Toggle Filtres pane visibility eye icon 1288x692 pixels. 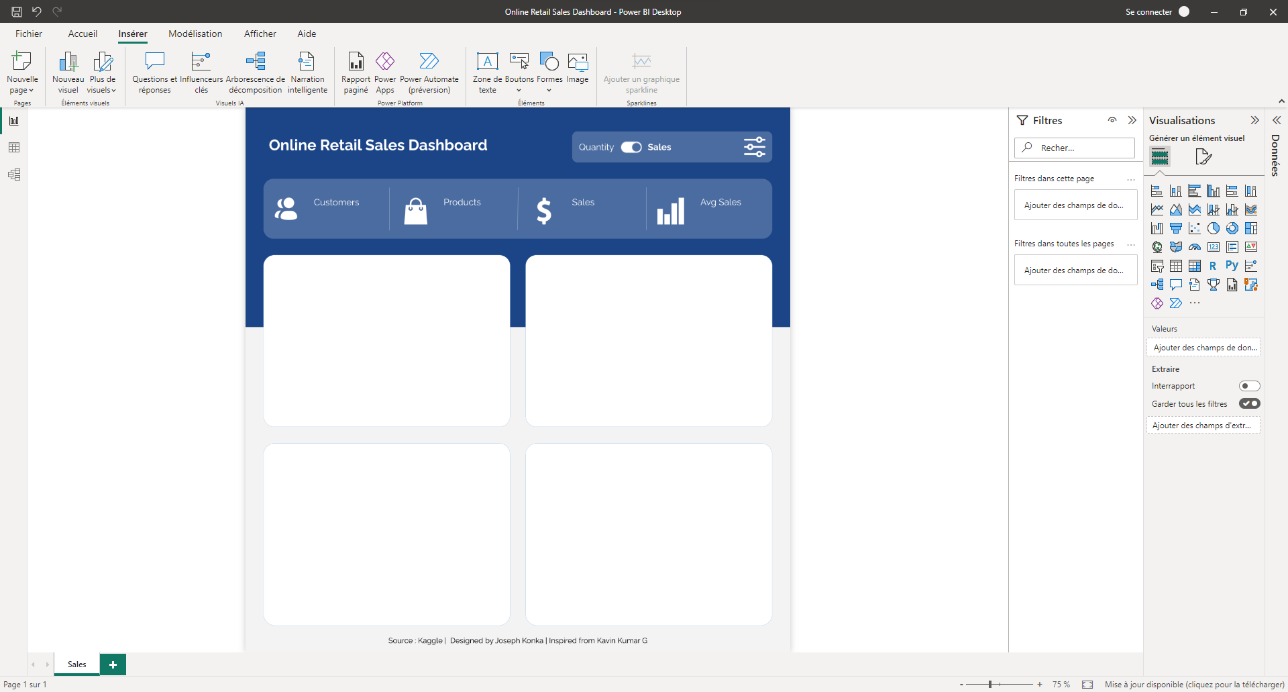pyautogui.click(x=1112, y=120)
